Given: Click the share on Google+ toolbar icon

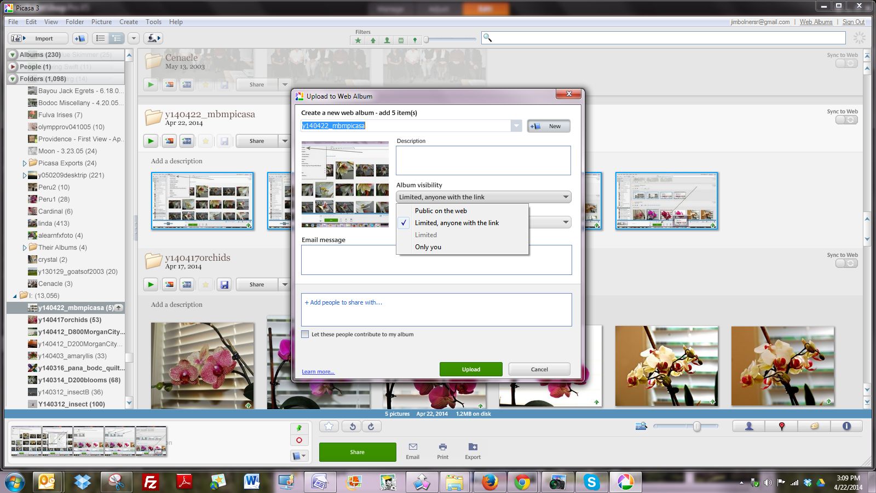Looking at the screenshot, I should point(153,38).
